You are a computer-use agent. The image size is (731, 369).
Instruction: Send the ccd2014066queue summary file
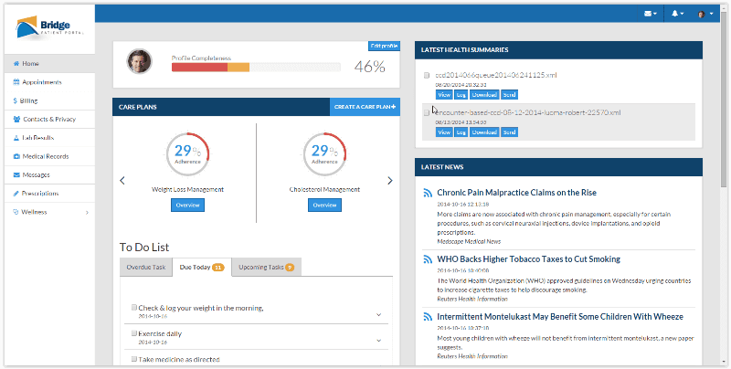[x=510, y=95]
